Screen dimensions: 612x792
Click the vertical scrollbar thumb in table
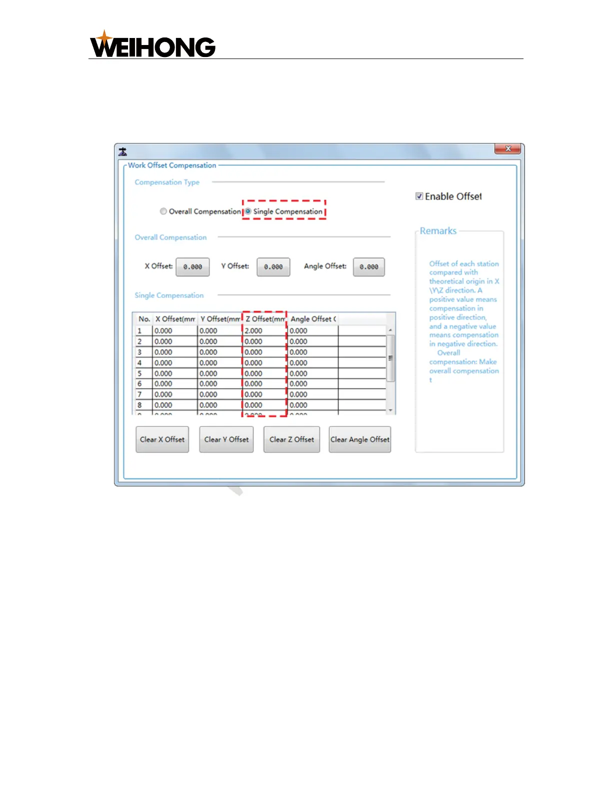[x=390, y=358]
